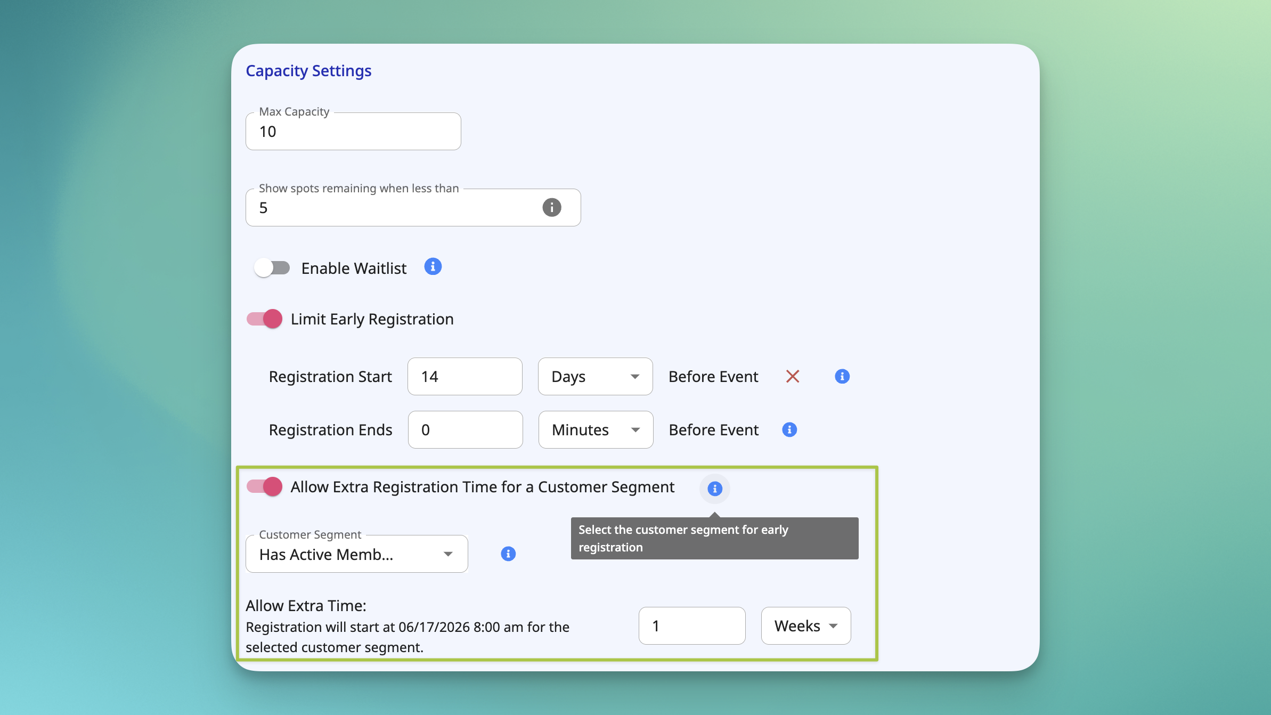Click the Capacity Settings heading
The image size is (1271, 715).
tap(308, 71)
